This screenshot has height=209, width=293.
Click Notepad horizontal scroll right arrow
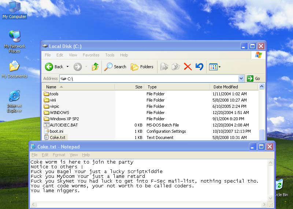(264, 204)
